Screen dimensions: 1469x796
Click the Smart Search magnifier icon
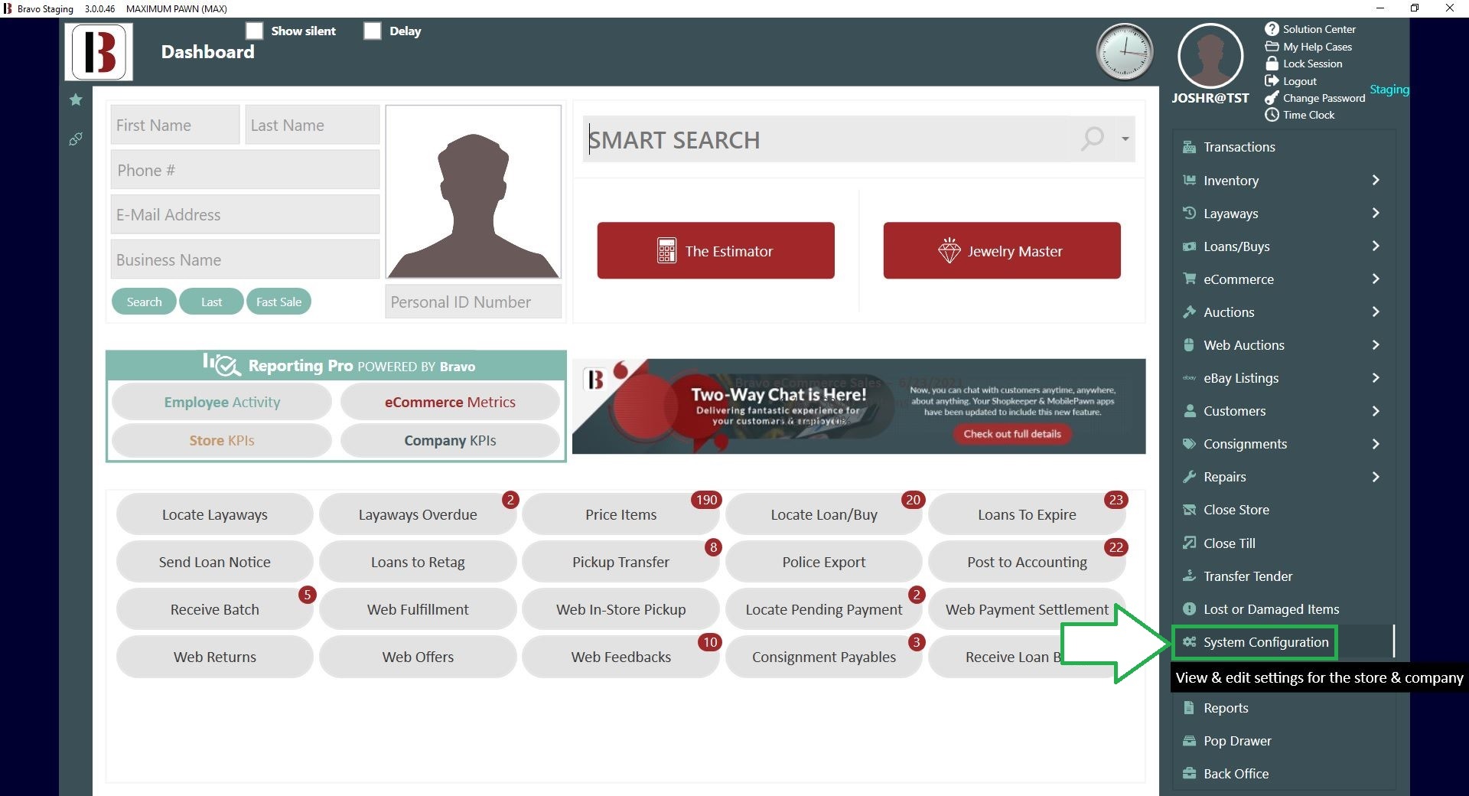click(1093, 139)
